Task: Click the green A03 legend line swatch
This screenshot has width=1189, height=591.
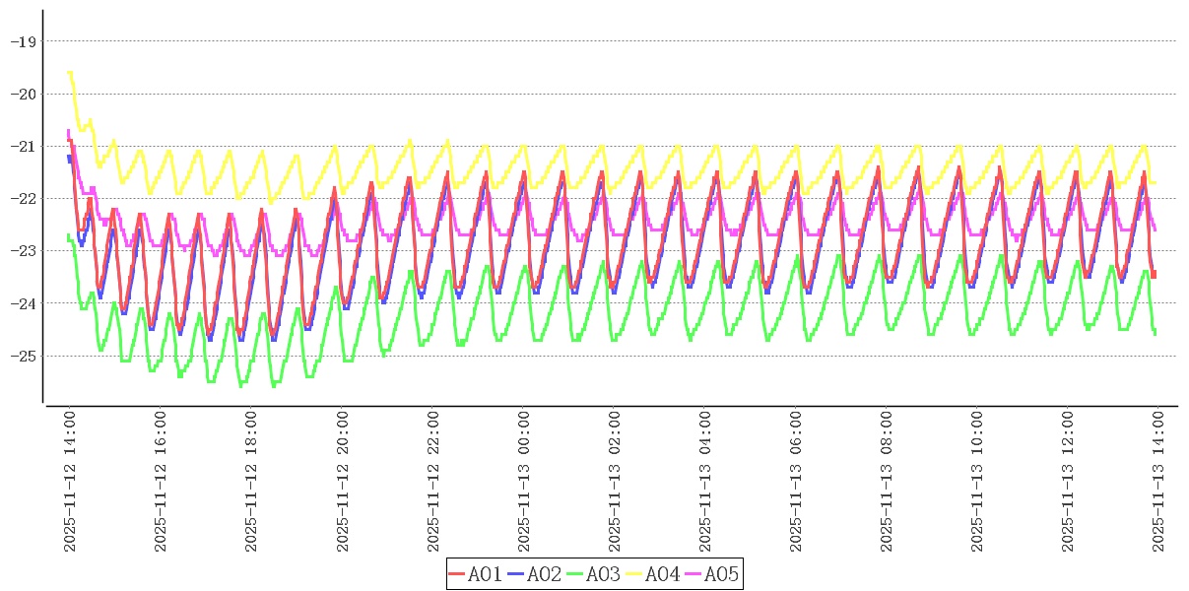Action: [575, 574]
